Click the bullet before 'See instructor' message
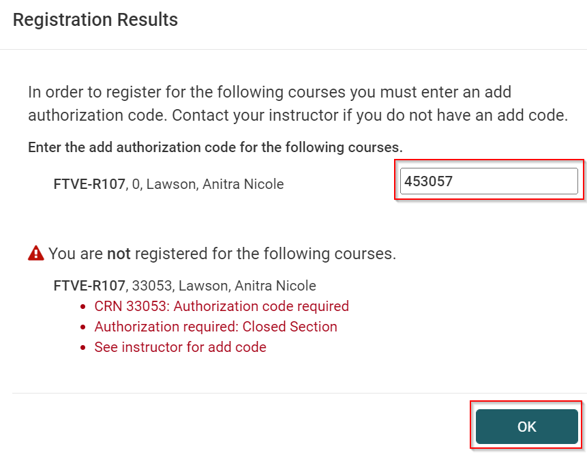This screenshot has width=587, height=459. (83, 348)
